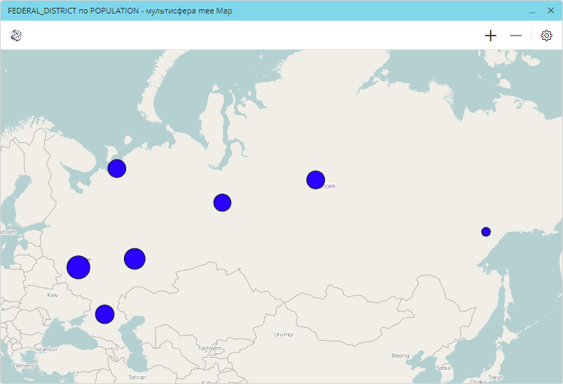Click the Tehran city label
Screen dimensions: 563x384
pyautogui.click(x=137, y=377)
